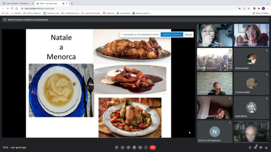This screenshot has height=152, width=271.
Task: Toggle the camera button in Meet
Action: click(122, 148)
